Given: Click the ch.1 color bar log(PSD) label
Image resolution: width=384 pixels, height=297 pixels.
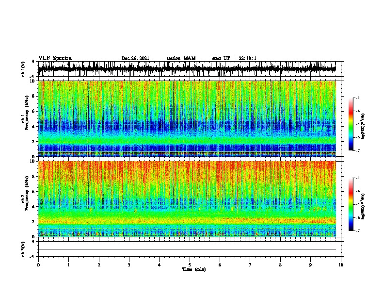Looking at the screenshot, I should pos(363,126).
